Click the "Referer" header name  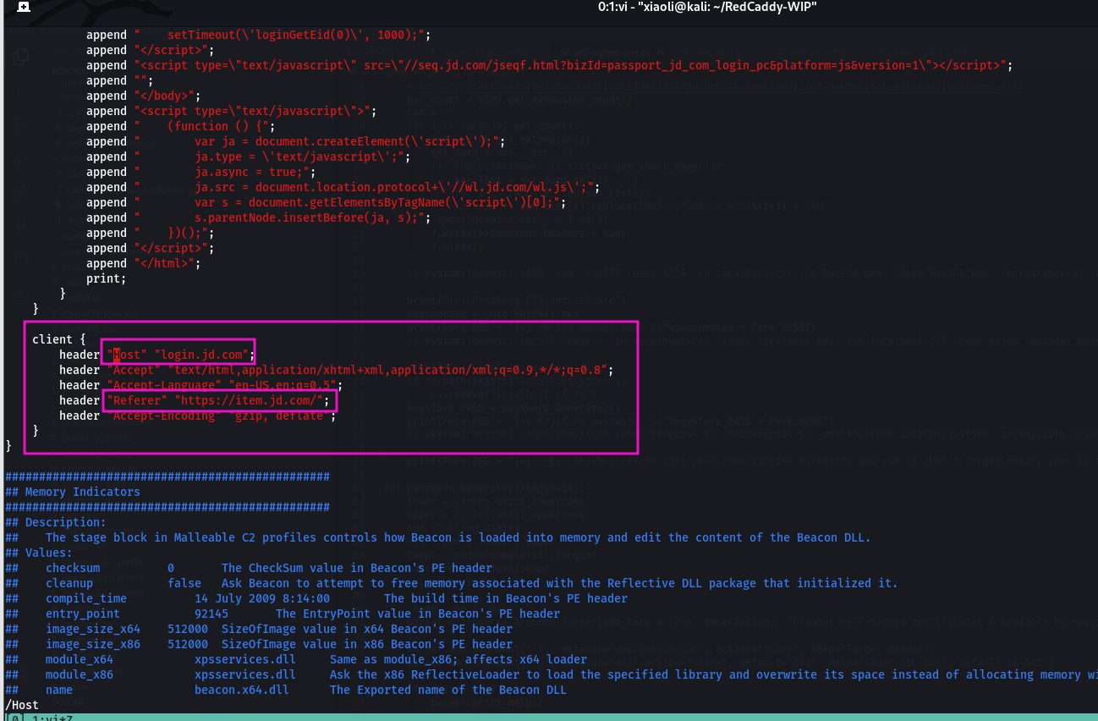tap(137, 400)
